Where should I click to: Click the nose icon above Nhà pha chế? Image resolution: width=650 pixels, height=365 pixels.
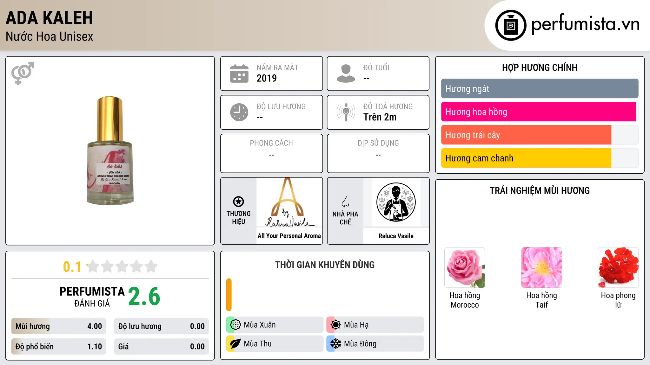coord(345,202)
